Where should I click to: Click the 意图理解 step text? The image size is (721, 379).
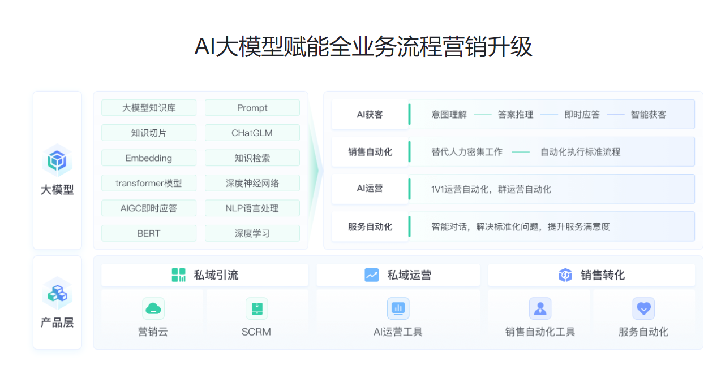click(449, 115)
